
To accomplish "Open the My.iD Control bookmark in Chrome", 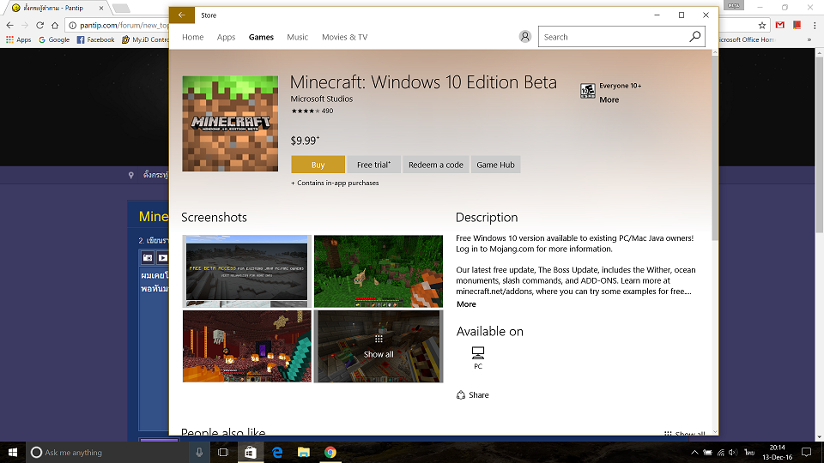I will click(x=145, y=40).
